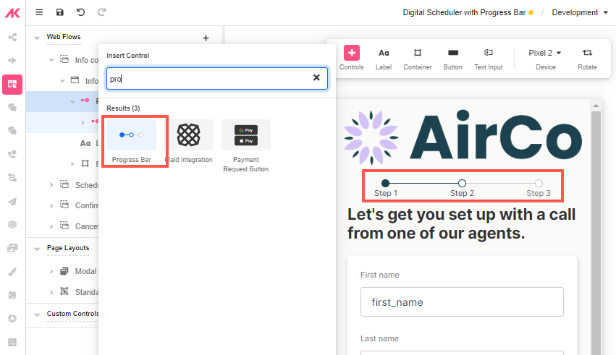Viewport: 616px width, 355px height.
Task: Select the call from agents heading
Action: 461,223
